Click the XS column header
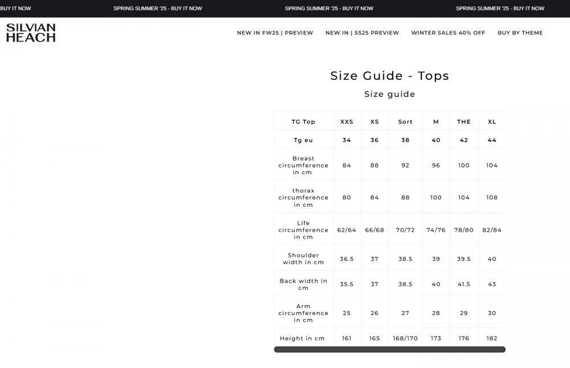This screenshot has height=368, width=570. [374, 122]
